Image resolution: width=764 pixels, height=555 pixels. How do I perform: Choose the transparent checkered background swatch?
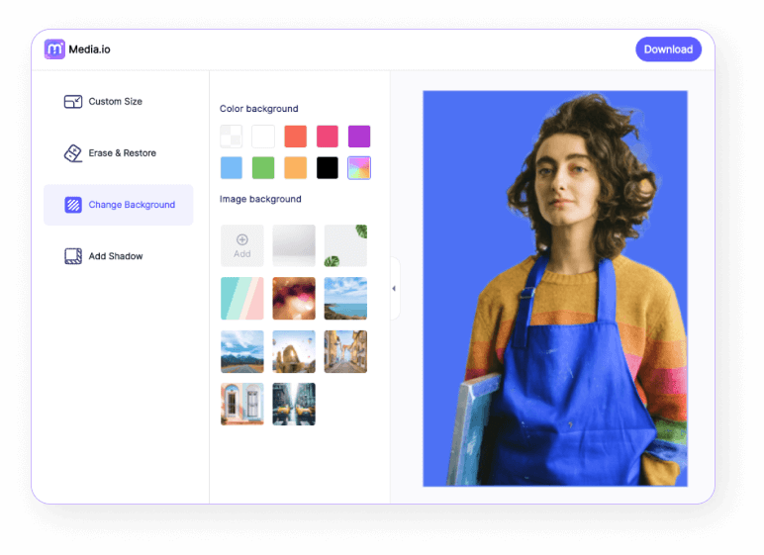(x=231, y=137)
